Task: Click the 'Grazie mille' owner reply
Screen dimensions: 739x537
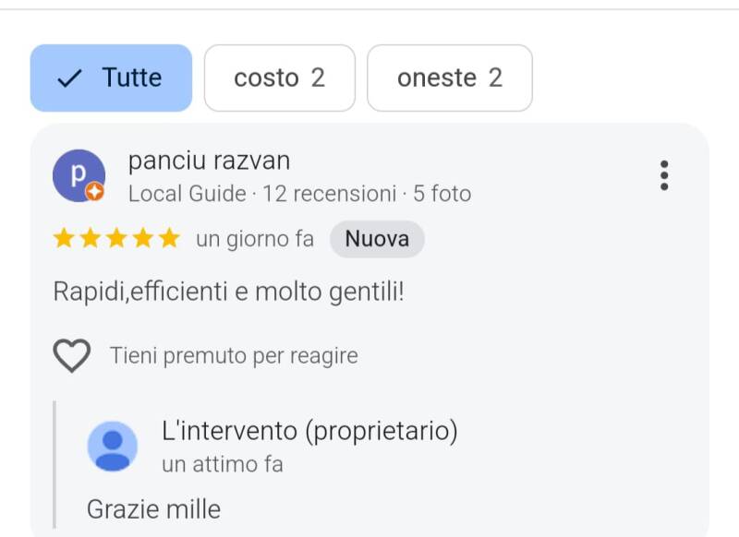Action: click(153, 508)
